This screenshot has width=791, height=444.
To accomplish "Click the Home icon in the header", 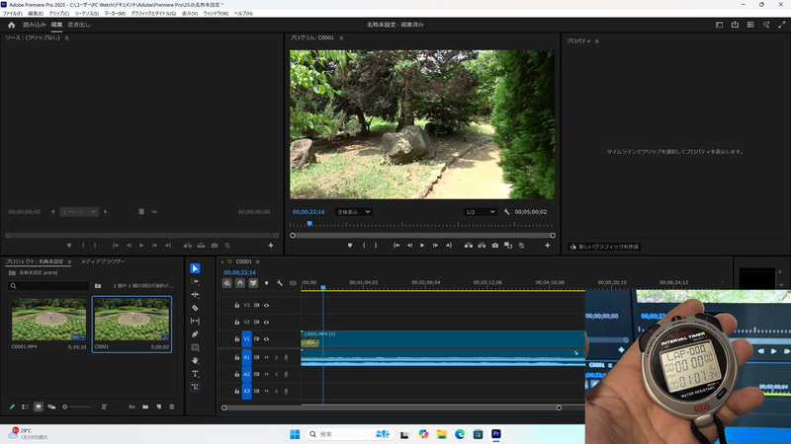I will [12, 25].
